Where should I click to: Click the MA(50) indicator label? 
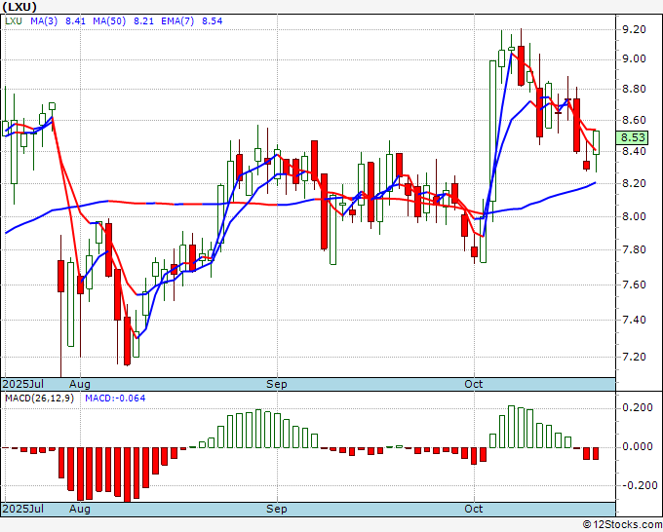[109, 20]
